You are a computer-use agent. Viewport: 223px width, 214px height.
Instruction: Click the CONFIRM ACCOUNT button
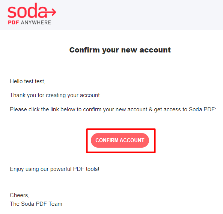[120, 140]
